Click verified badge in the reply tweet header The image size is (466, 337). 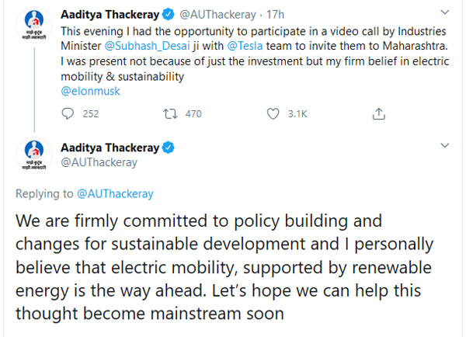168,147
